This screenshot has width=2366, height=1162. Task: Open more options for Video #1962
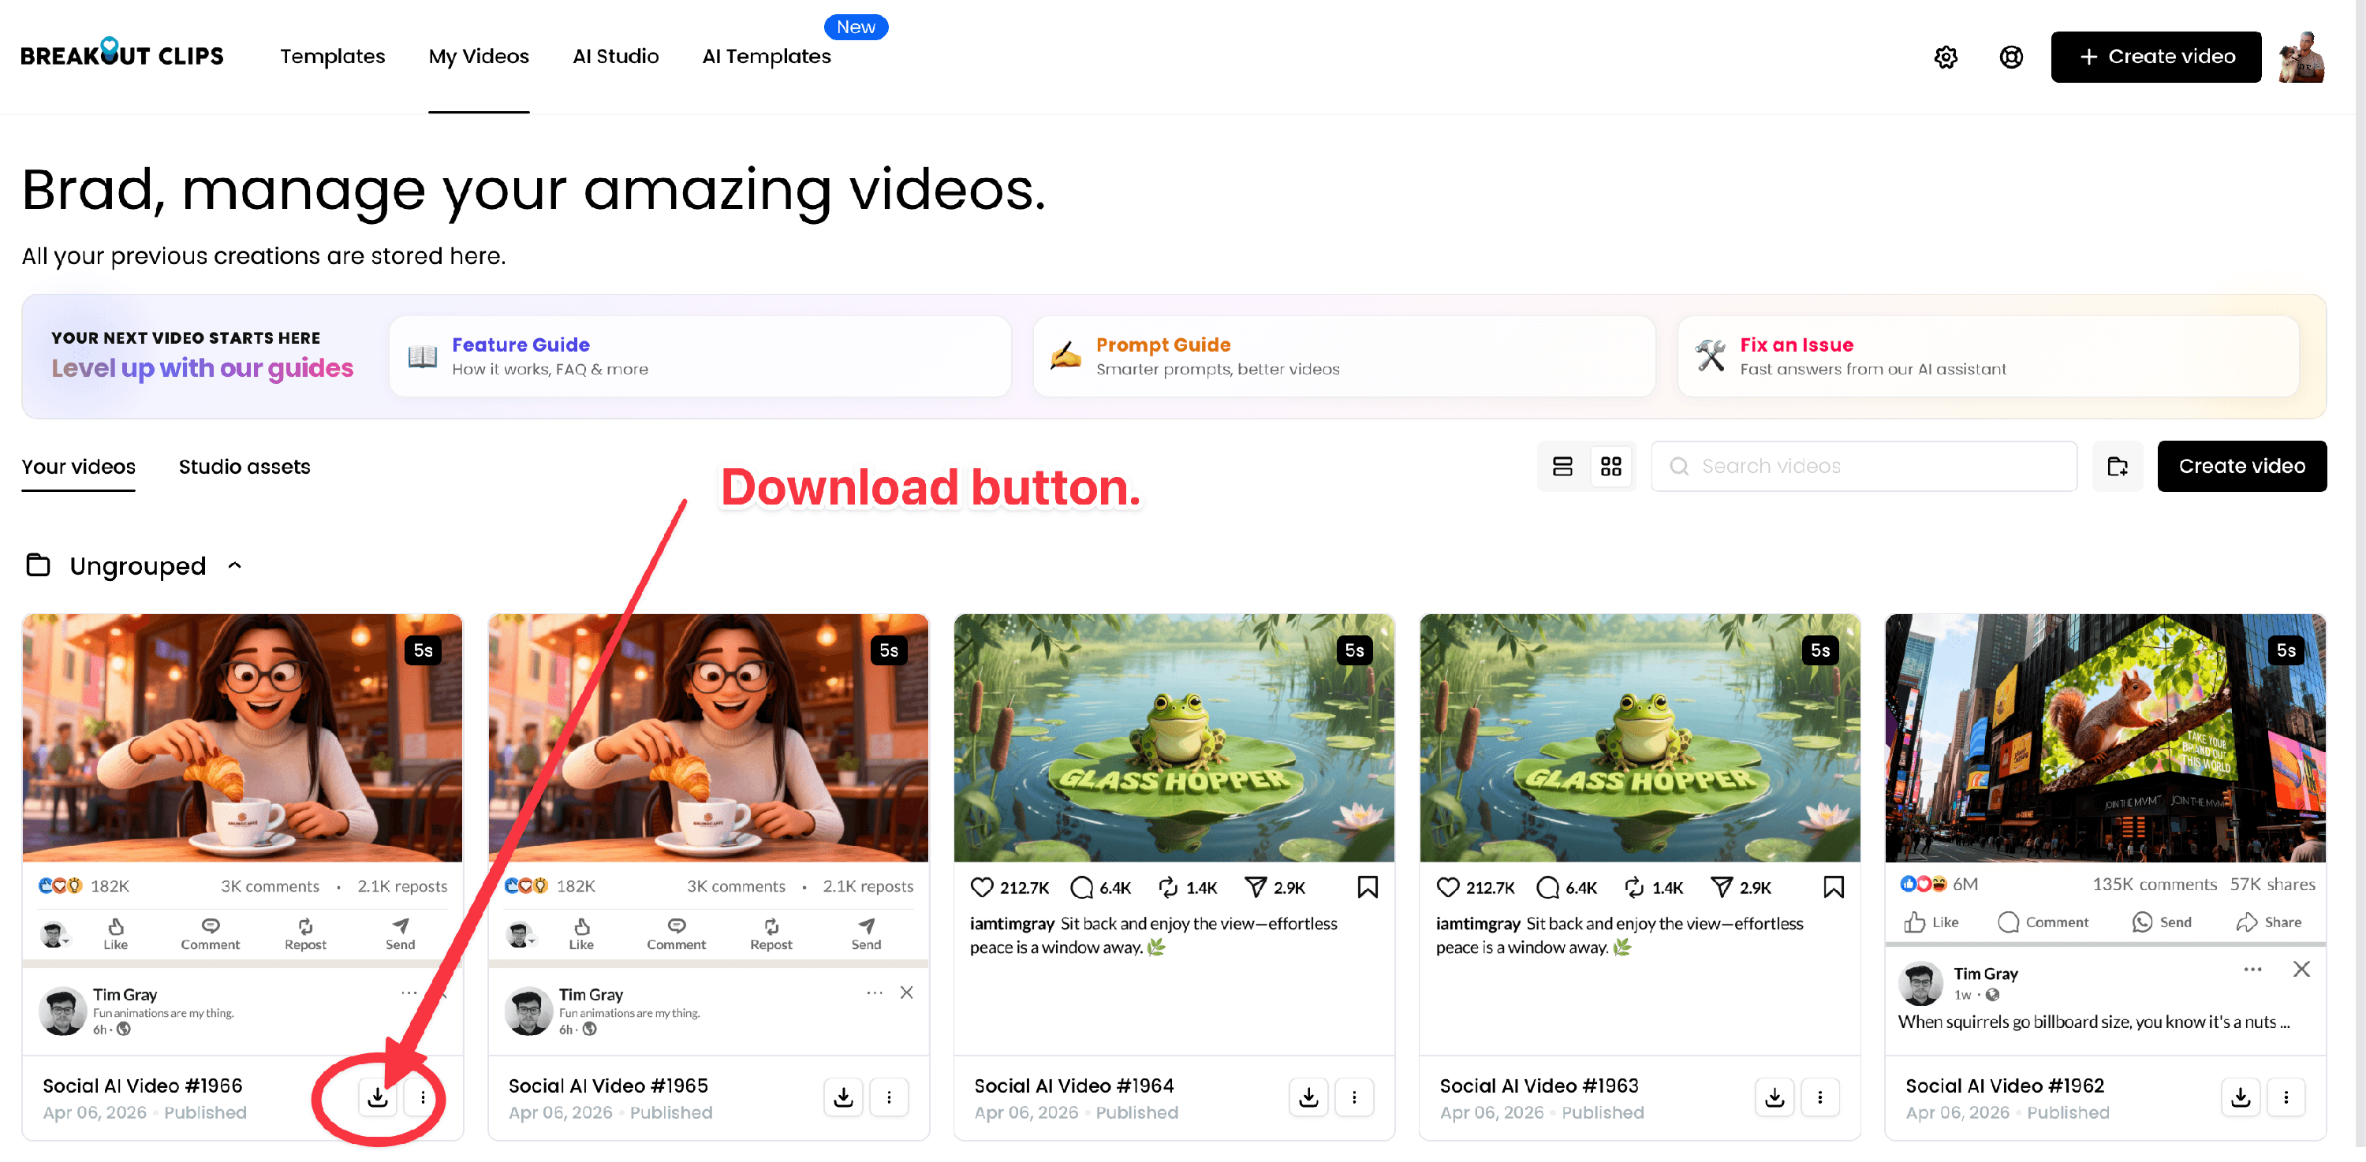(2286, 1097)
